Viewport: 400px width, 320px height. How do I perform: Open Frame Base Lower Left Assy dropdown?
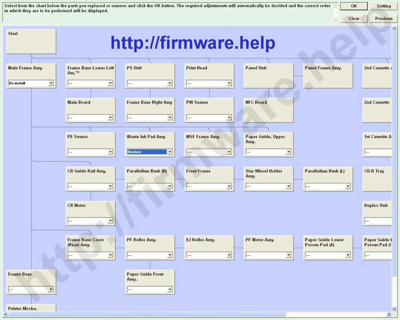click(90, 83)
